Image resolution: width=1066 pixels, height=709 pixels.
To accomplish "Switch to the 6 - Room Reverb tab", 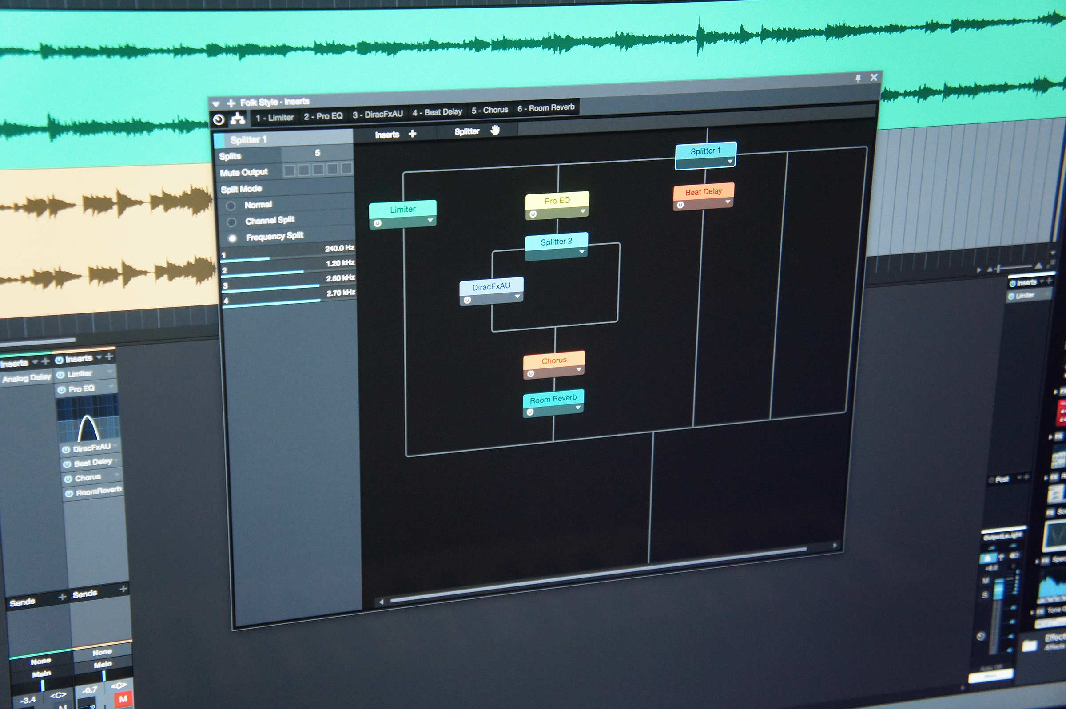I will (546, 107).
